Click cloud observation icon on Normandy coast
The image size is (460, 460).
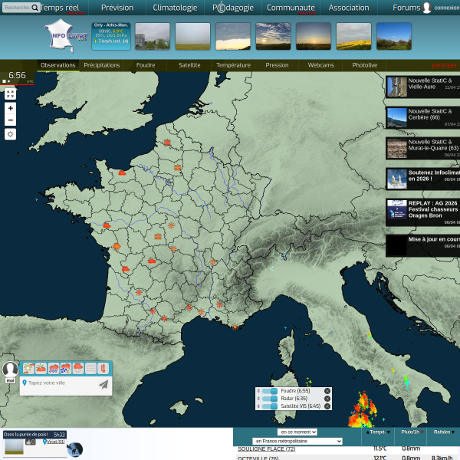coord(122,172)
